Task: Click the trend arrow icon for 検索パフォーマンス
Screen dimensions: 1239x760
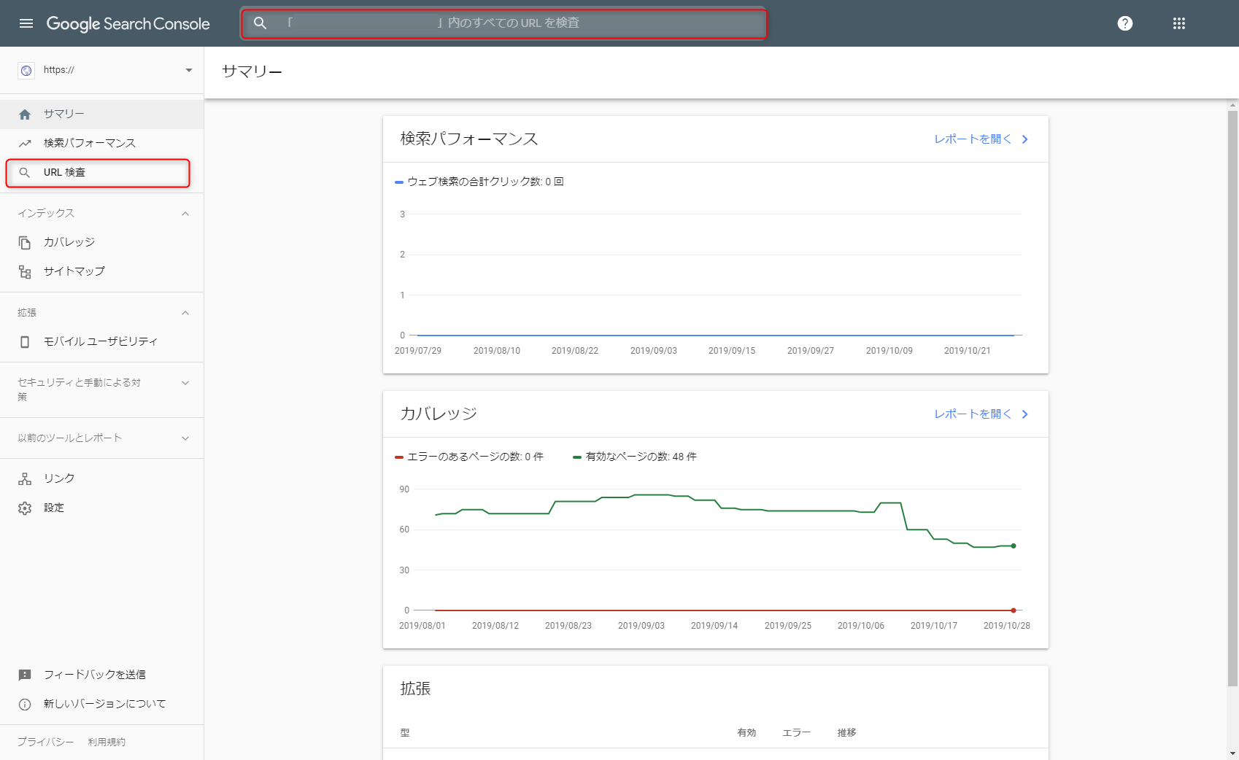Action: (x=25, y=143)
